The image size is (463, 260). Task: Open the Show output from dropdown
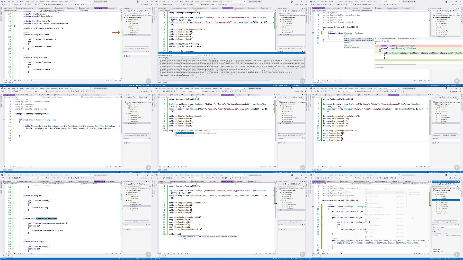(x=184, y=55)
